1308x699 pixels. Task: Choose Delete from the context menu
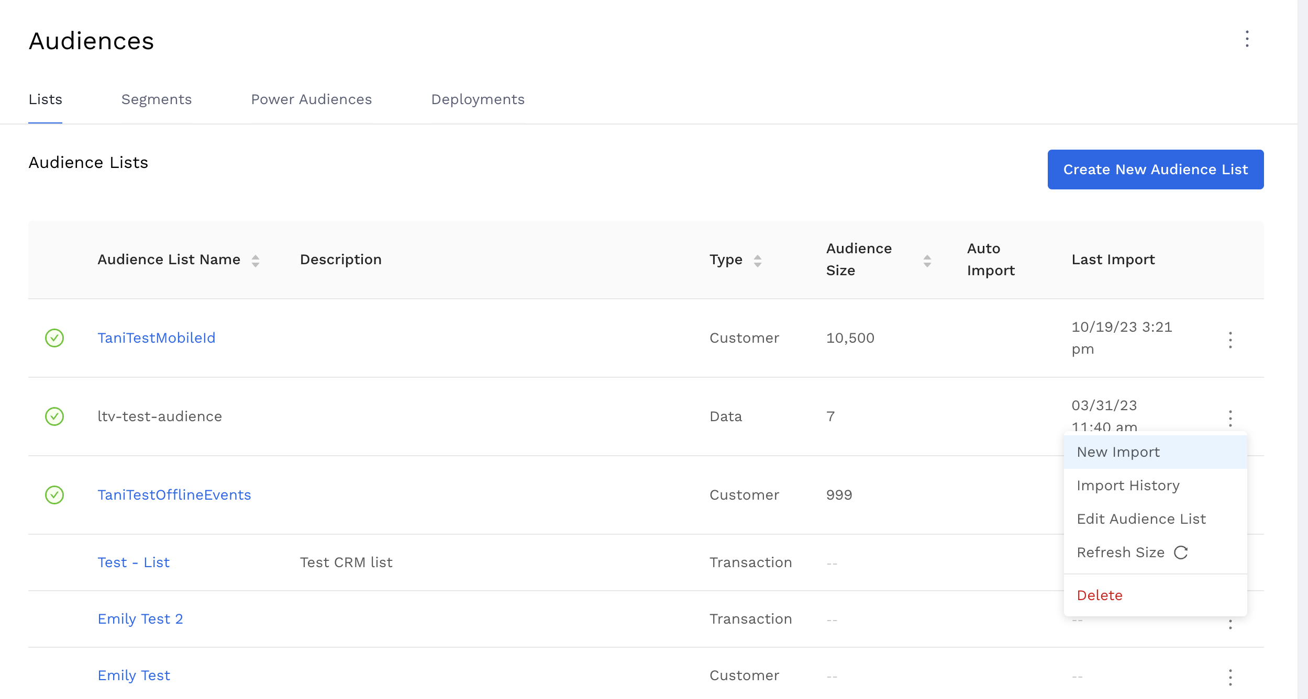point(1099,595)
